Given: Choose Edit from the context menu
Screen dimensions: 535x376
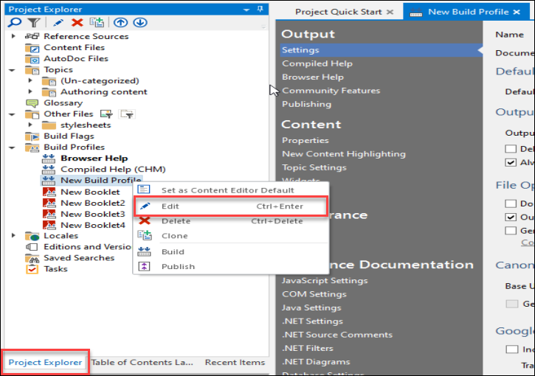Looking at the screenshot, I should tap(170, 206).
